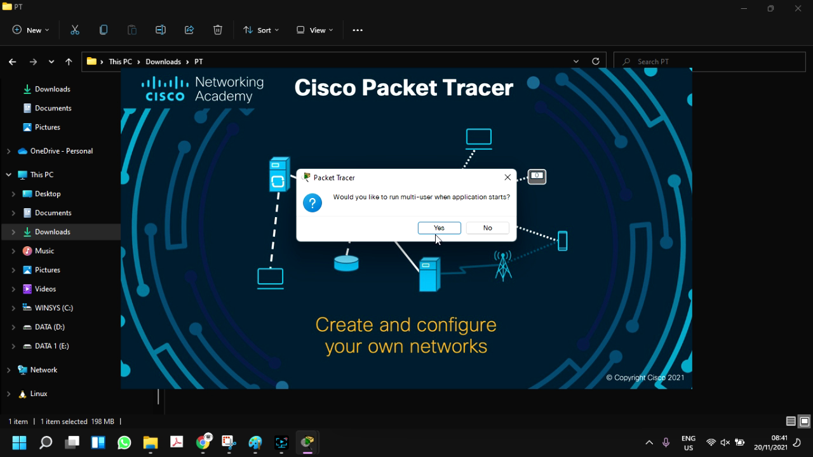
Task: Confirm multi-user with the Yes button
Action: point(439,228)
